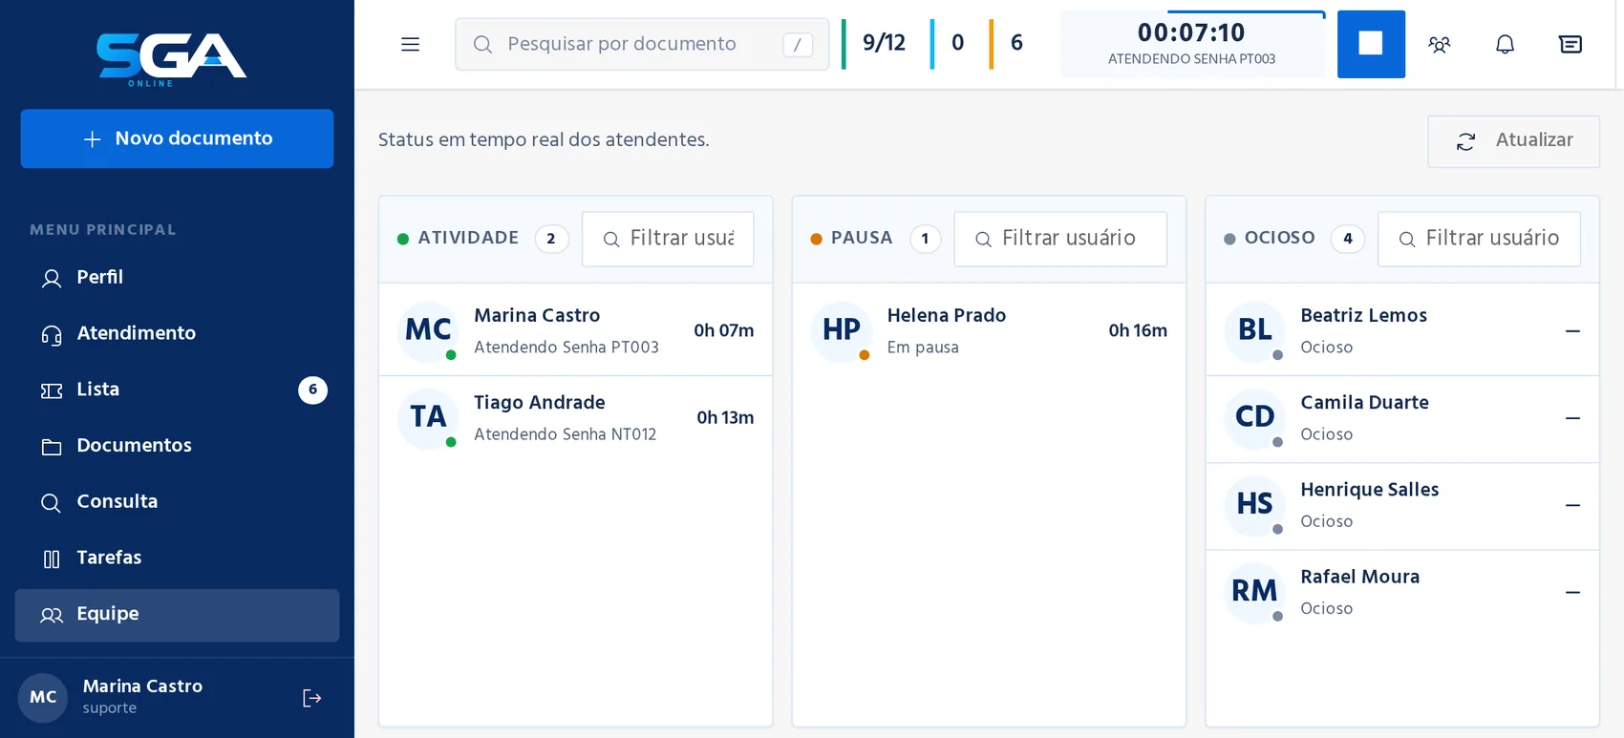Click the 0h 16m time for Helena Prado
The width and height of the screenshot is (1624, 738).
[1138, 330]
